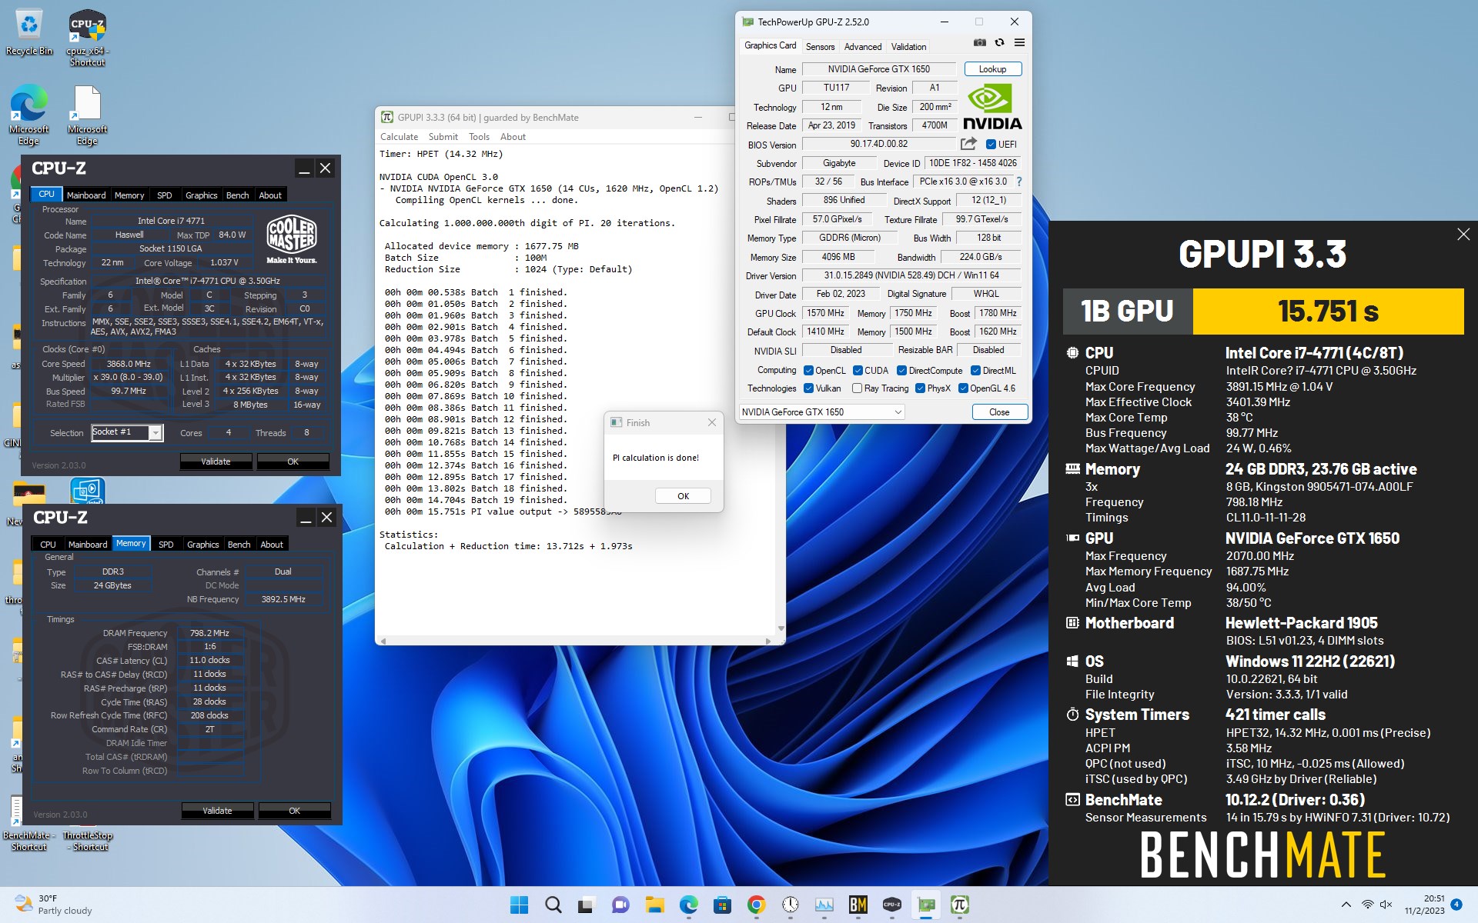1478x923 pixels.
Task: Open GPUPI Tools menu
Action: point(479,137)
